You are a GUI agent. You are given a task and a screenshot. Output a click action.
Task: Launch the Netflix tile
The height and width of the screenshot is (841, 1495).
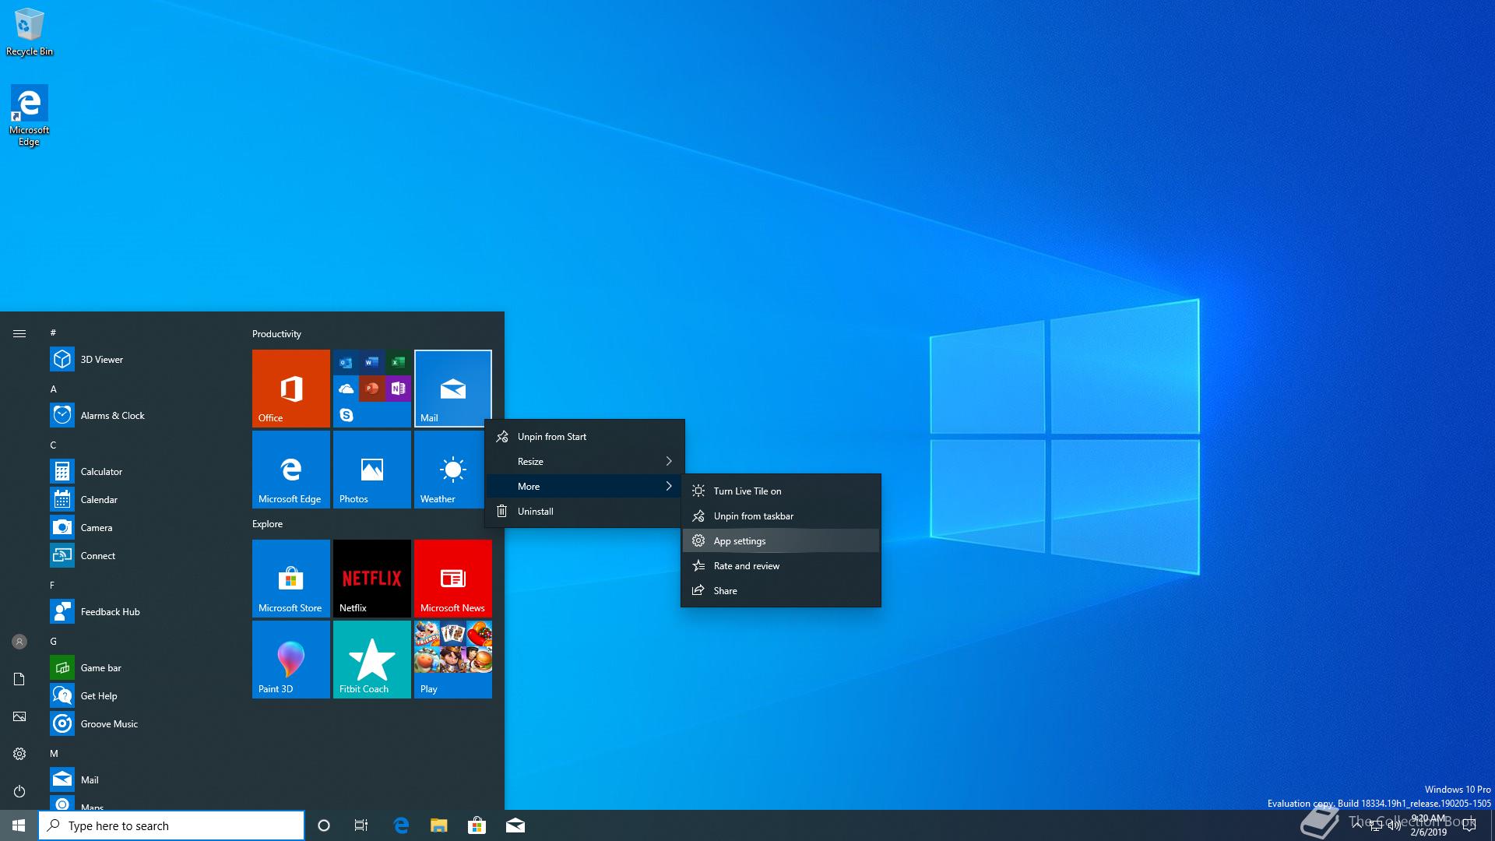(372, 579)
